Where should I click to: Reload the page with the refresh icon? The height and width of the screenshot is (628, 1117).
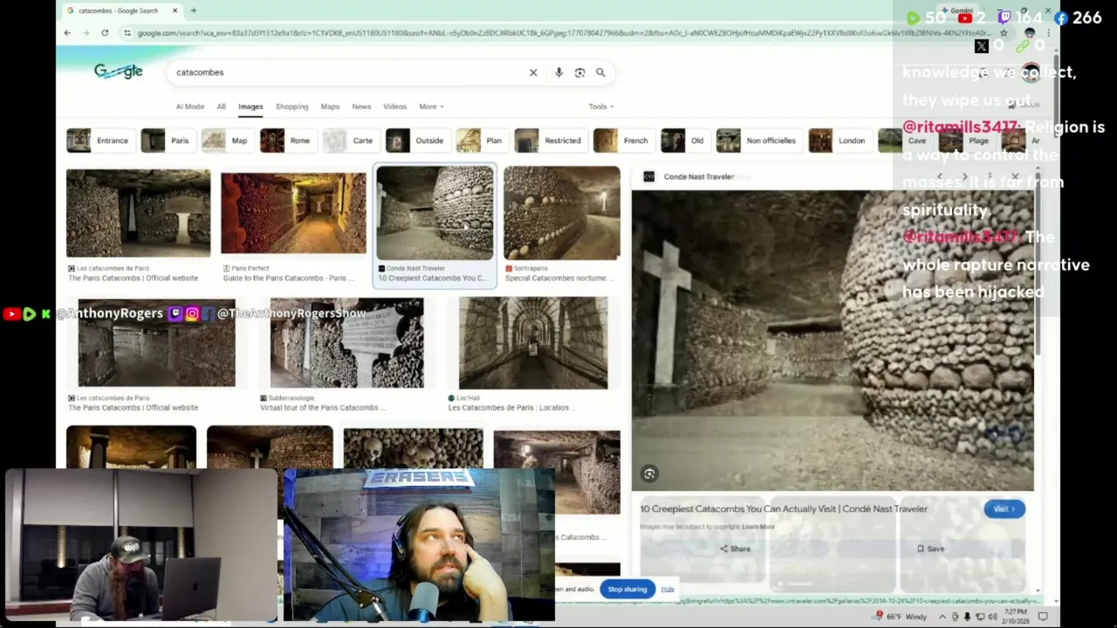[104, 32]
